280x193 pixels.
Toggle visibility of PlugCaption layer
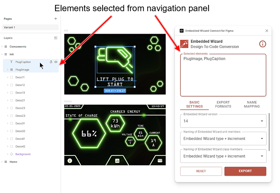pos(56,62)
